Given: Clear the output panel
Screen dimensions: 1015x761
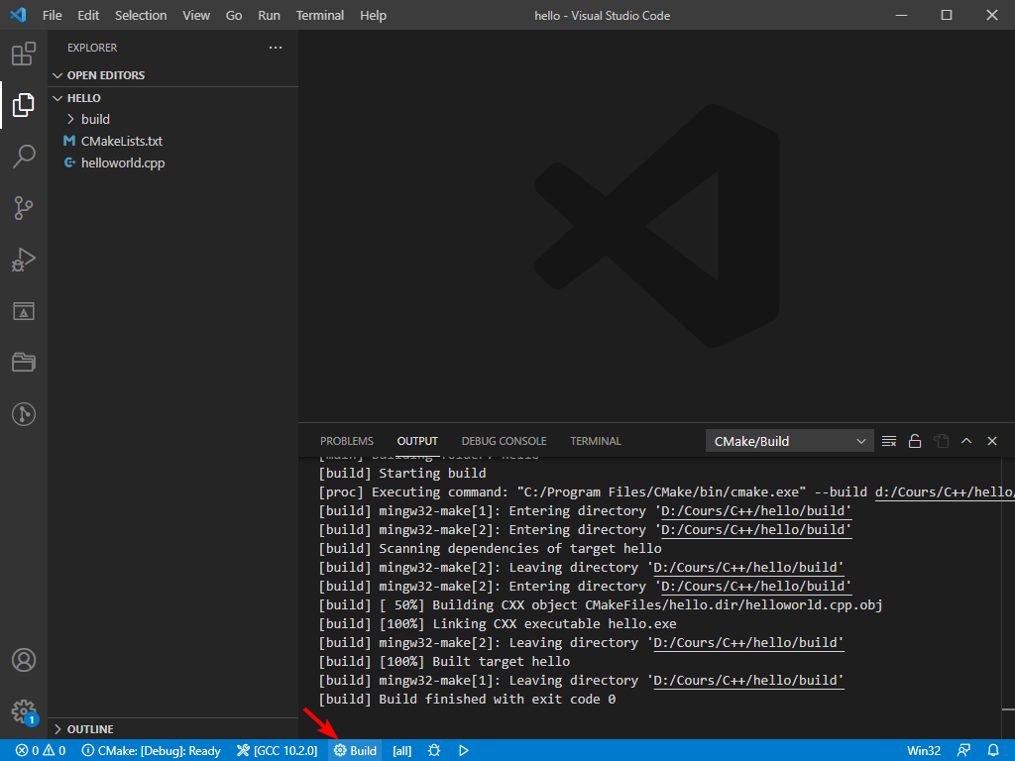Looking at the screenshot, I should (x=889, y=441).
